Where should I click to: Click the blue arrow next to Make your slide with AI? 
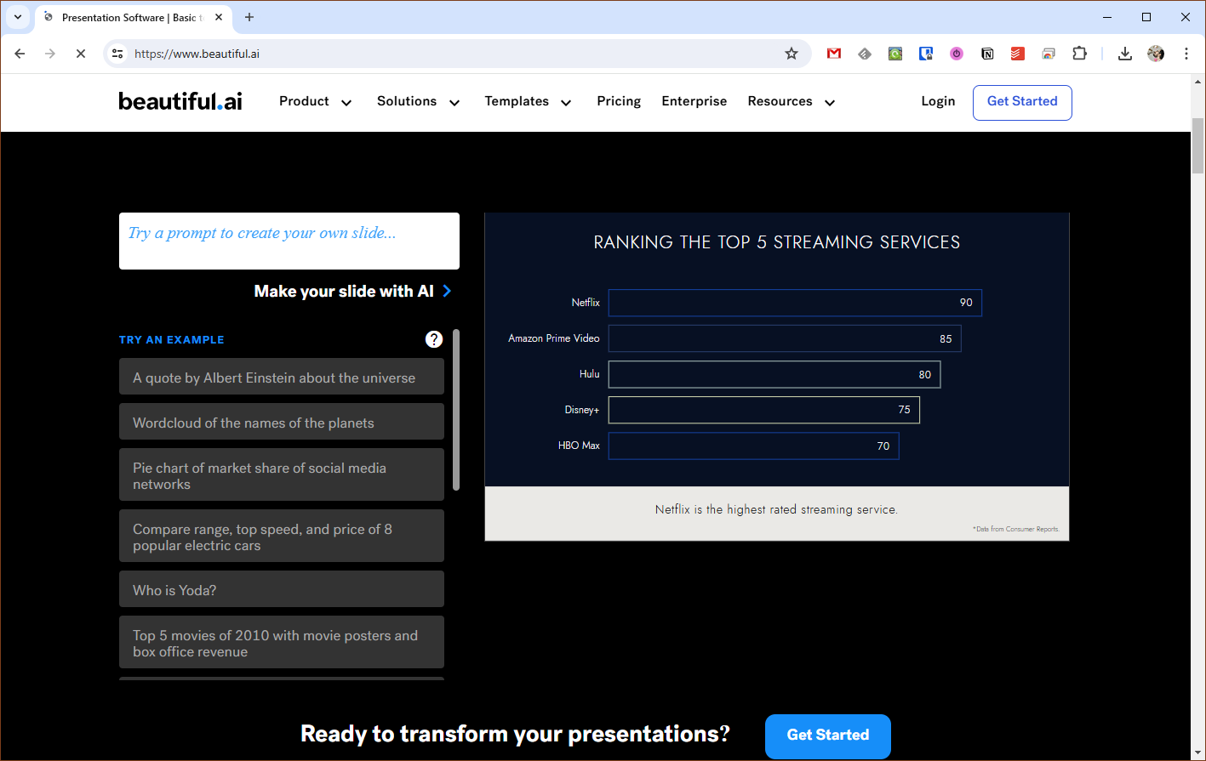click(447, 291)
